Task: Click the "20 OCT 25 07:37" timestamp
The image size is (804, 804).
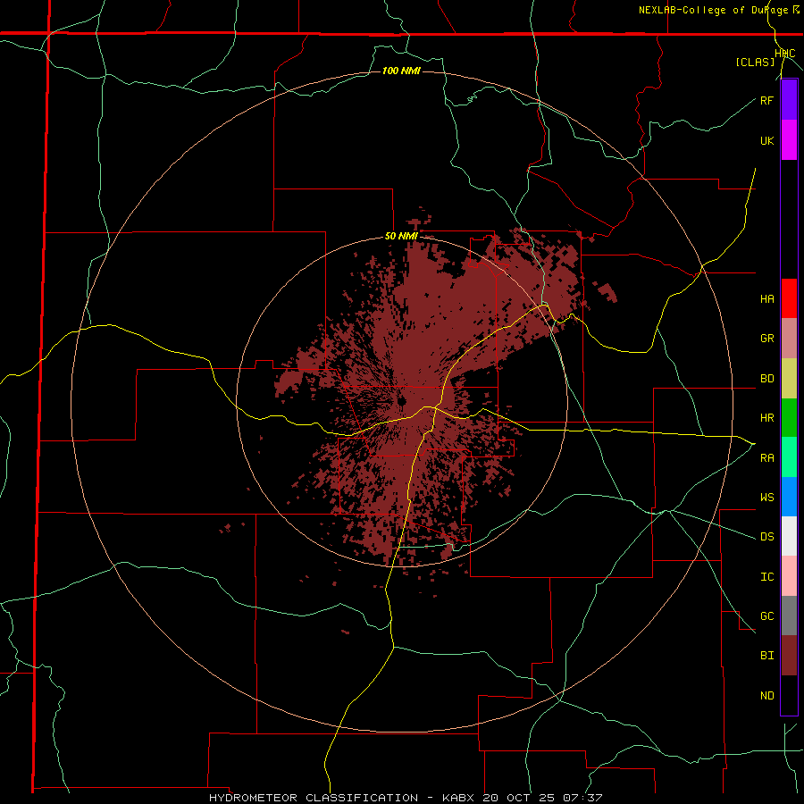Action: pyautogui.click(x=542, y=798)
